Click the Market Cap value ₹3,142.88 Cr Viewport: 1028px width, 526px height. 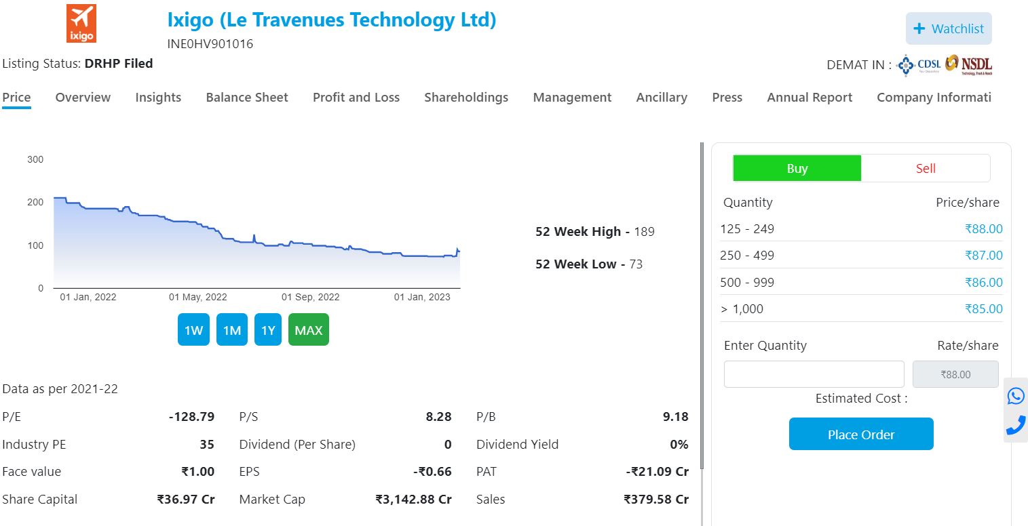coord(413,500)
